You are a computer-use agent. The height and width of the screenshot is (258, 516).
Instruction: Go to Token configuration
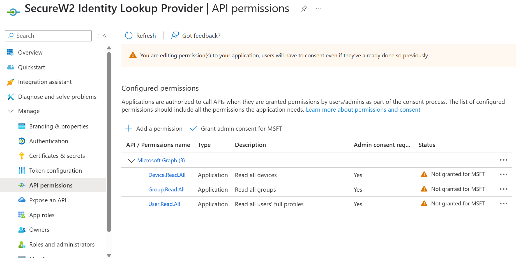pos(56,171)
